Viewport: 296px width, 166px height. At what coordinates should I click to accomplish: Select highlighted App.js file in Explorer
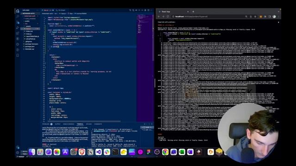(30, 29)
